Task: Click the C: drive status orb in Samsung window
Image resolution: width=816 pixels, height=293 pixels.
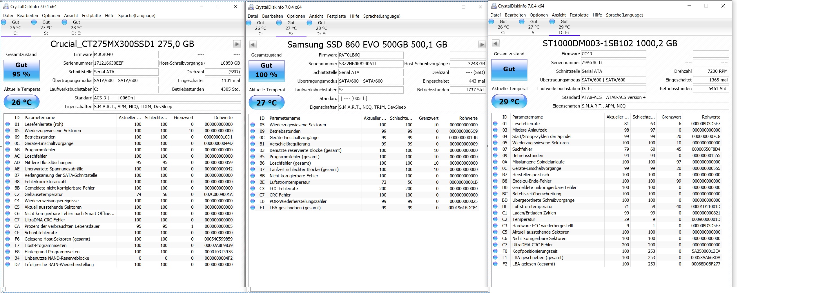Action: click(249, 23)
